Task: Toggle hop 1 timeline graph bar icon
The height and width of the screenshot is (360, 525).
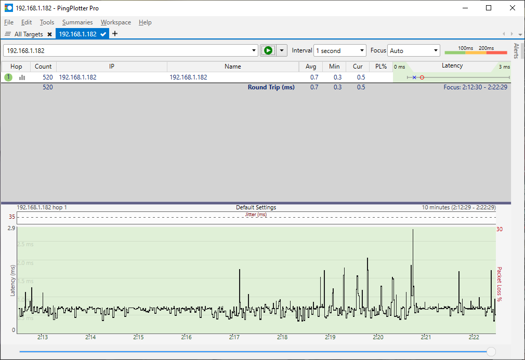Action: tap(22, 77)
